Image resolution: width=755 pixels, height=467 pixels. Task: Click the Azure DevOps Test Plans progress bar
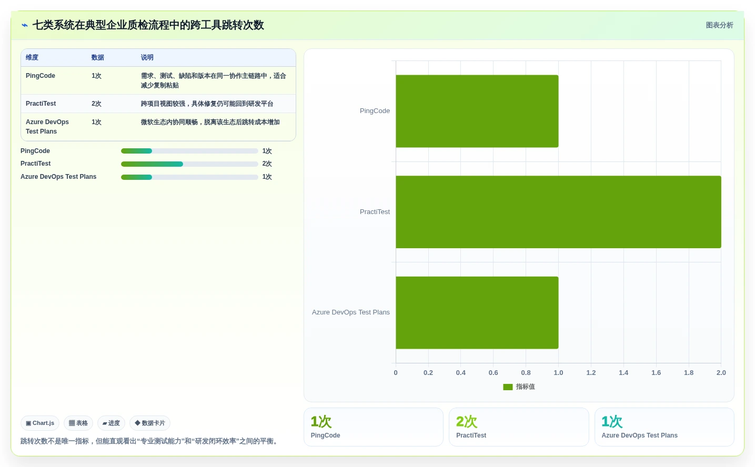189,177
